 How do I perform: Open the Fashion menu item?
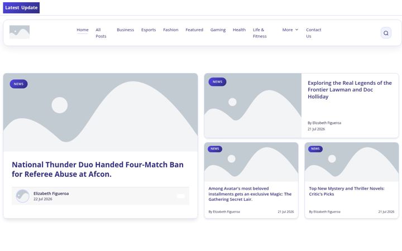[x=171, y=30]
